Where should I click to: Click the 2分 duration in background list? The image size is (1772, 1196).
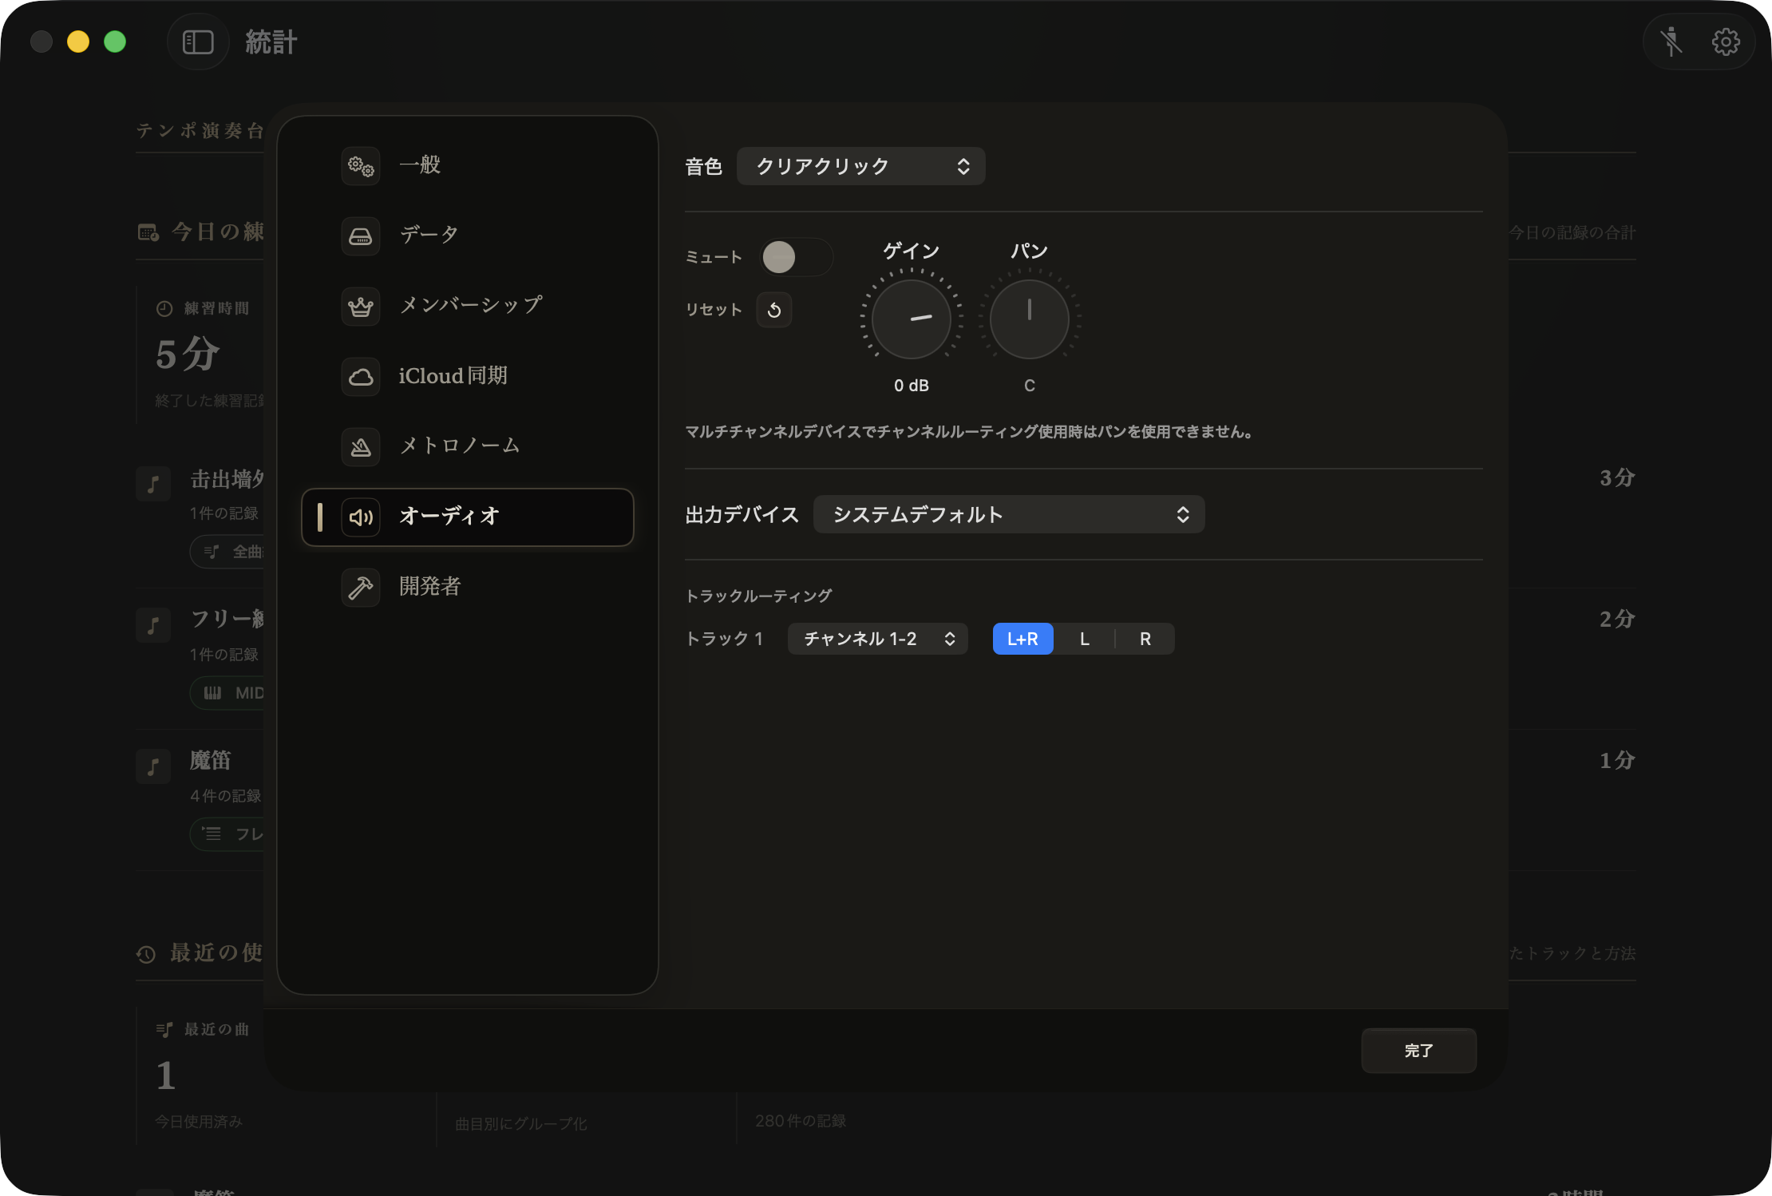coord(1617,619)
